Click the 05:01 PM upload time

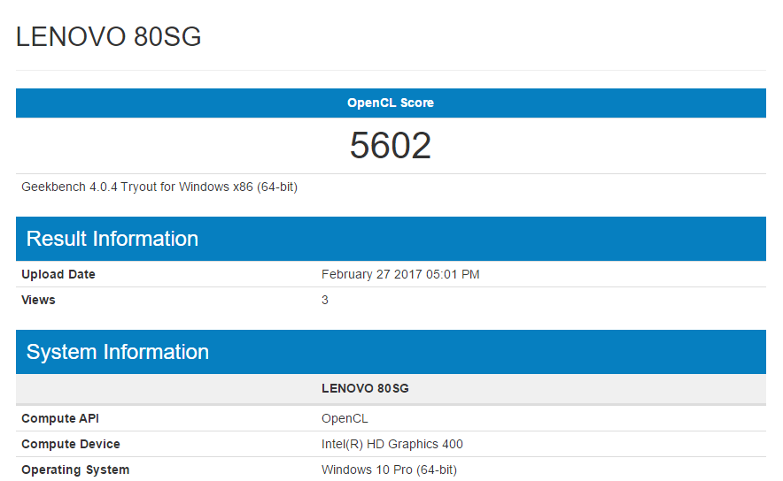coord(456,274)
